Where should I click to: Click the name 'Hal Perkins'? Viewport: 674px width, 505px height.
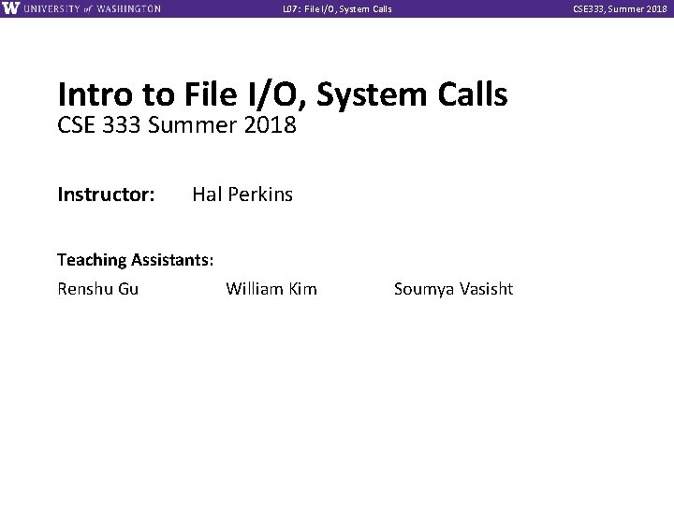tap(242, 195)
